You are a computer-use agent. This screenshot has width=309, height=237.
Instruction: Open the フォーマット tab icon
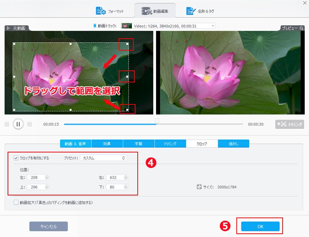pyautogui.click(x=100, y=11)
